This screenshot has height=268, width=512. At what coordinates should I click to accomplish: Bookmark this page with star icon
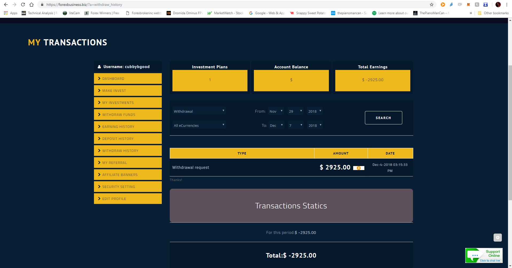coord(431,5)
